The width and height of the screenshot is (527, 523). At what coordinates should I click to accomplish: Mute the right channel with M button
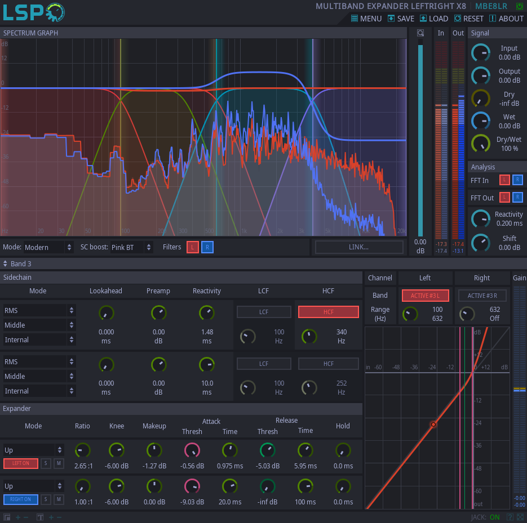pos(59,499)
